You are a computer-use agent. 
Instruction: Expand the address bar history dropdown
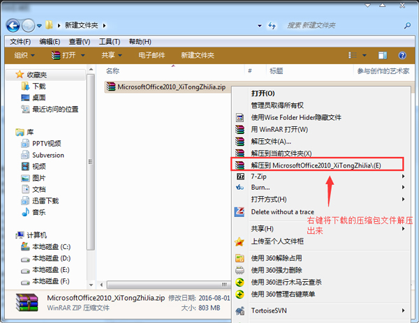click(x=260, y=26)
